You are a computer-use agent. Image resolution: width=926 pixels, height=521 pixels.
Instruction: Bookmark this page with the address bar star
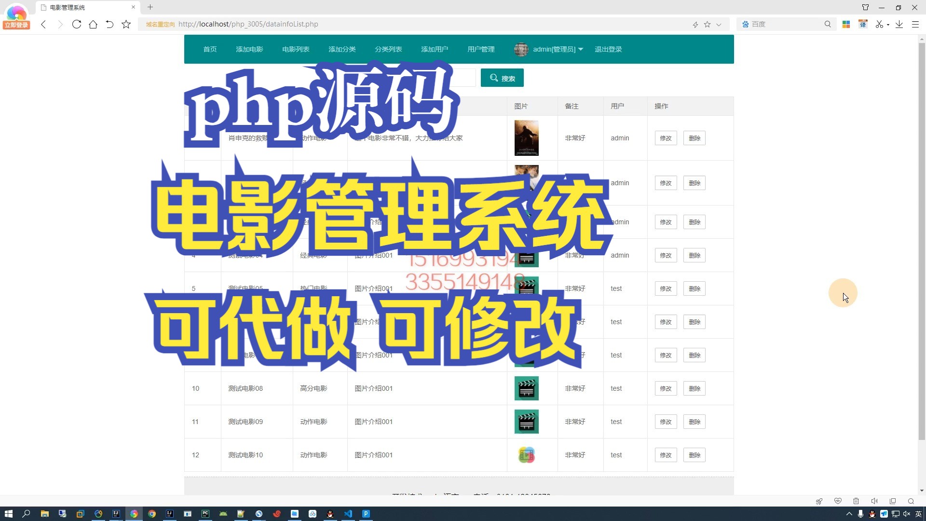[707, 24]
